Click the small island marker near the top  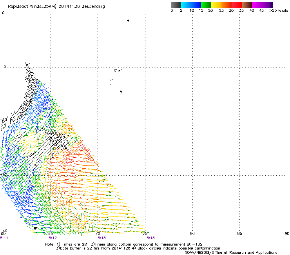pyautogui.click(x=128, y=20)
